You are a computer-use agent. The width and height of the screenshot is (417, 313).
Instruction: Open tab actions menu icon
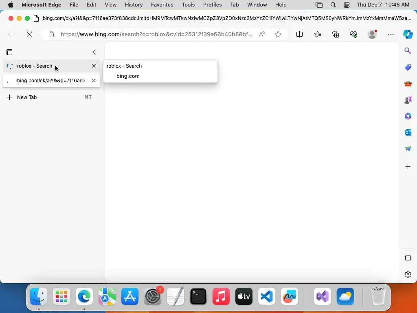[9, 52]
